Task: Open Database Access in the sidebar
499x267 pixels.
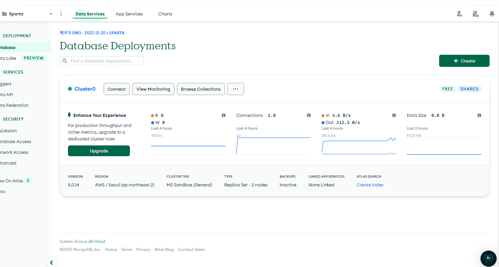Action: (x=15, y=141)
